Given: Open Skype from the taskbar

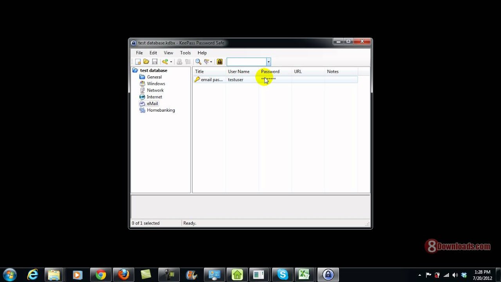Looking at the screenshot, I should pos(283,275).
